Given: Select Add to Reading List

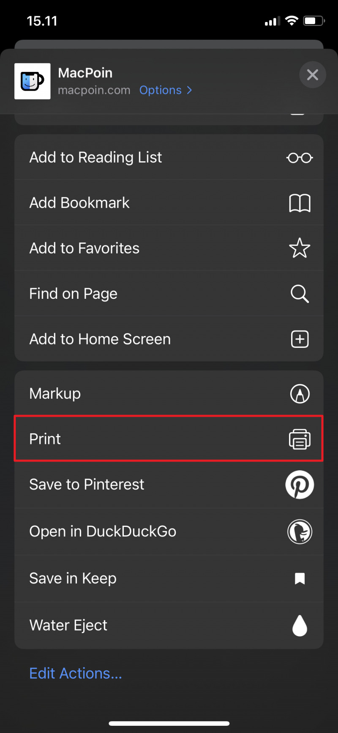Looking at the screenshot, I should coord(95,157).
